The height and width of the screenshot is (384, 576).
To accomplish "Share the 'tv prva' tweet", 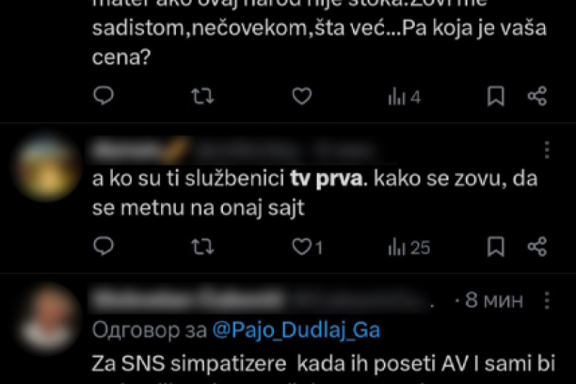I will coord(537,246).
